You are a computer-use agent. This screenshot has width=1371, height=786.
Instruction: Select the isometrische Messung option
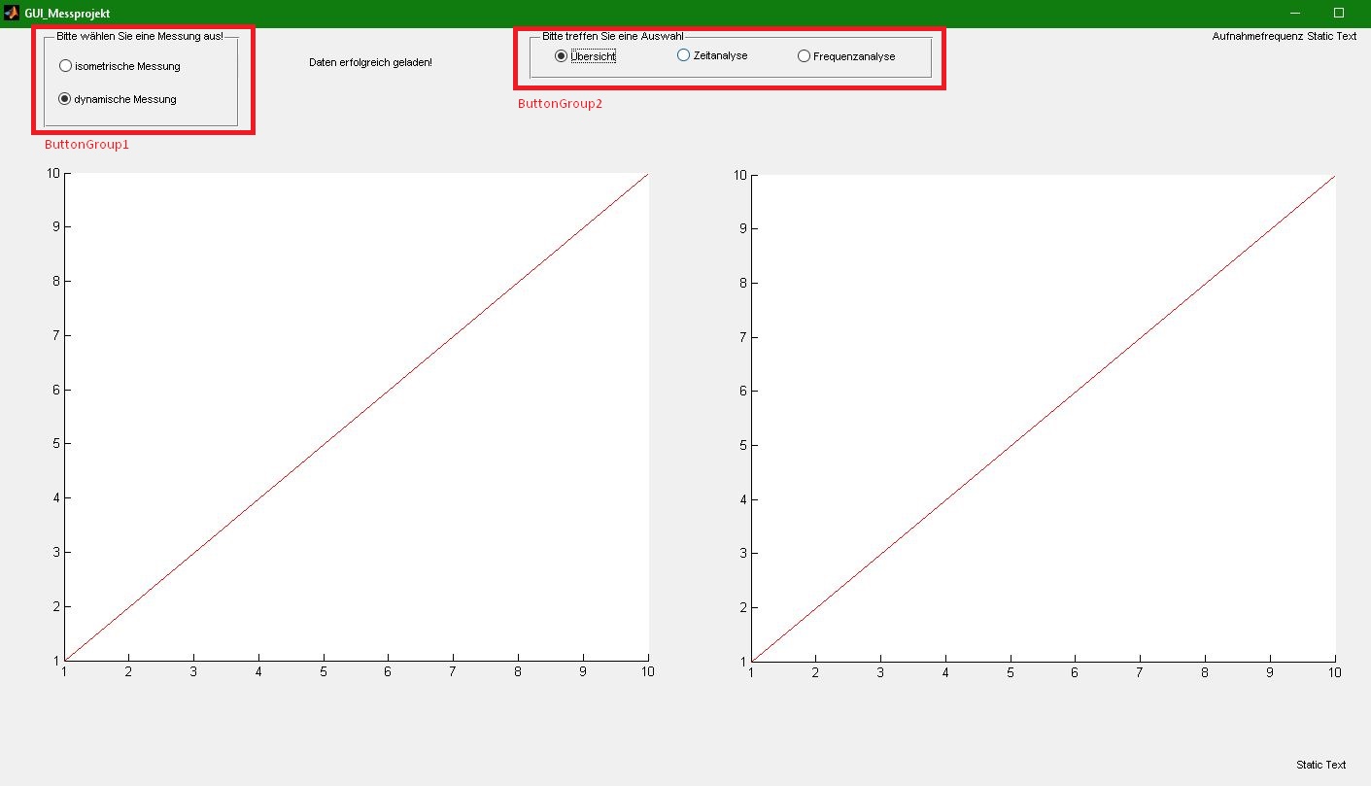pos(65,67)
